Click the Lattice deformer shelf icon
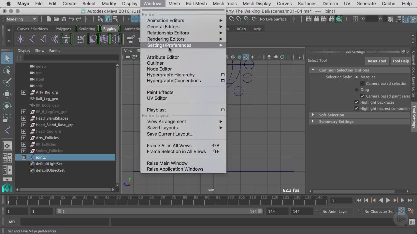This screenshot has height=234, width=417. pyautogui.click(x=104, y=39)
